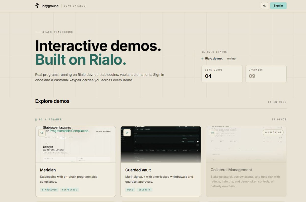Click the CS badge on the Meridian card

click(x=42, y=133)
